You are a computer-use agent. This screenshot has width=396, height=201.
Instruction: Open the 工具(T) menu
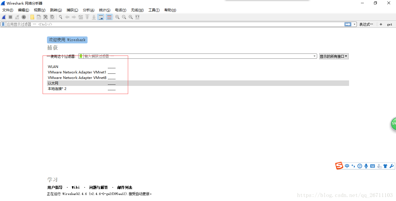click(x=154, y=10)
